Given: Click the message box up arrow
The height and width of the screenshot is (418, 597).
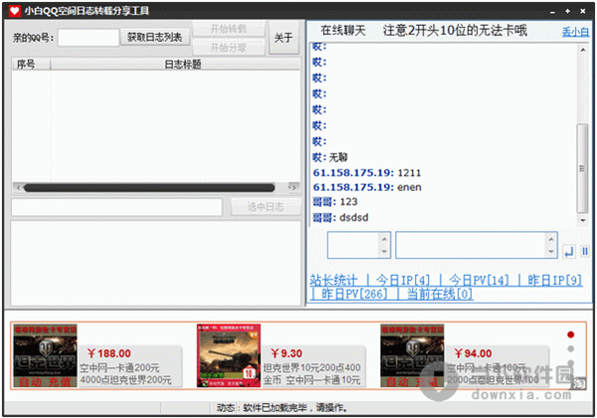Looking at the screenshot, I should pos(551,239).
